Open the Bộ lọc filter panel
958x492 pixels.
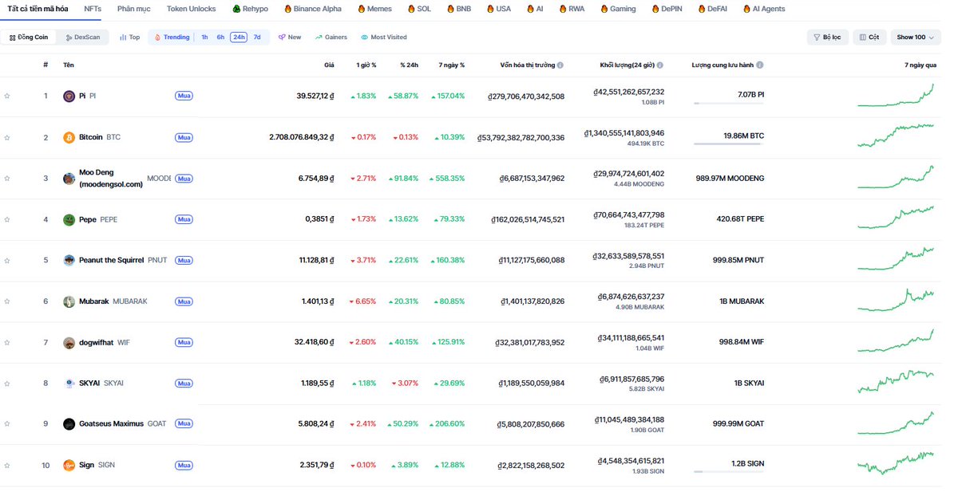[828, 37]
